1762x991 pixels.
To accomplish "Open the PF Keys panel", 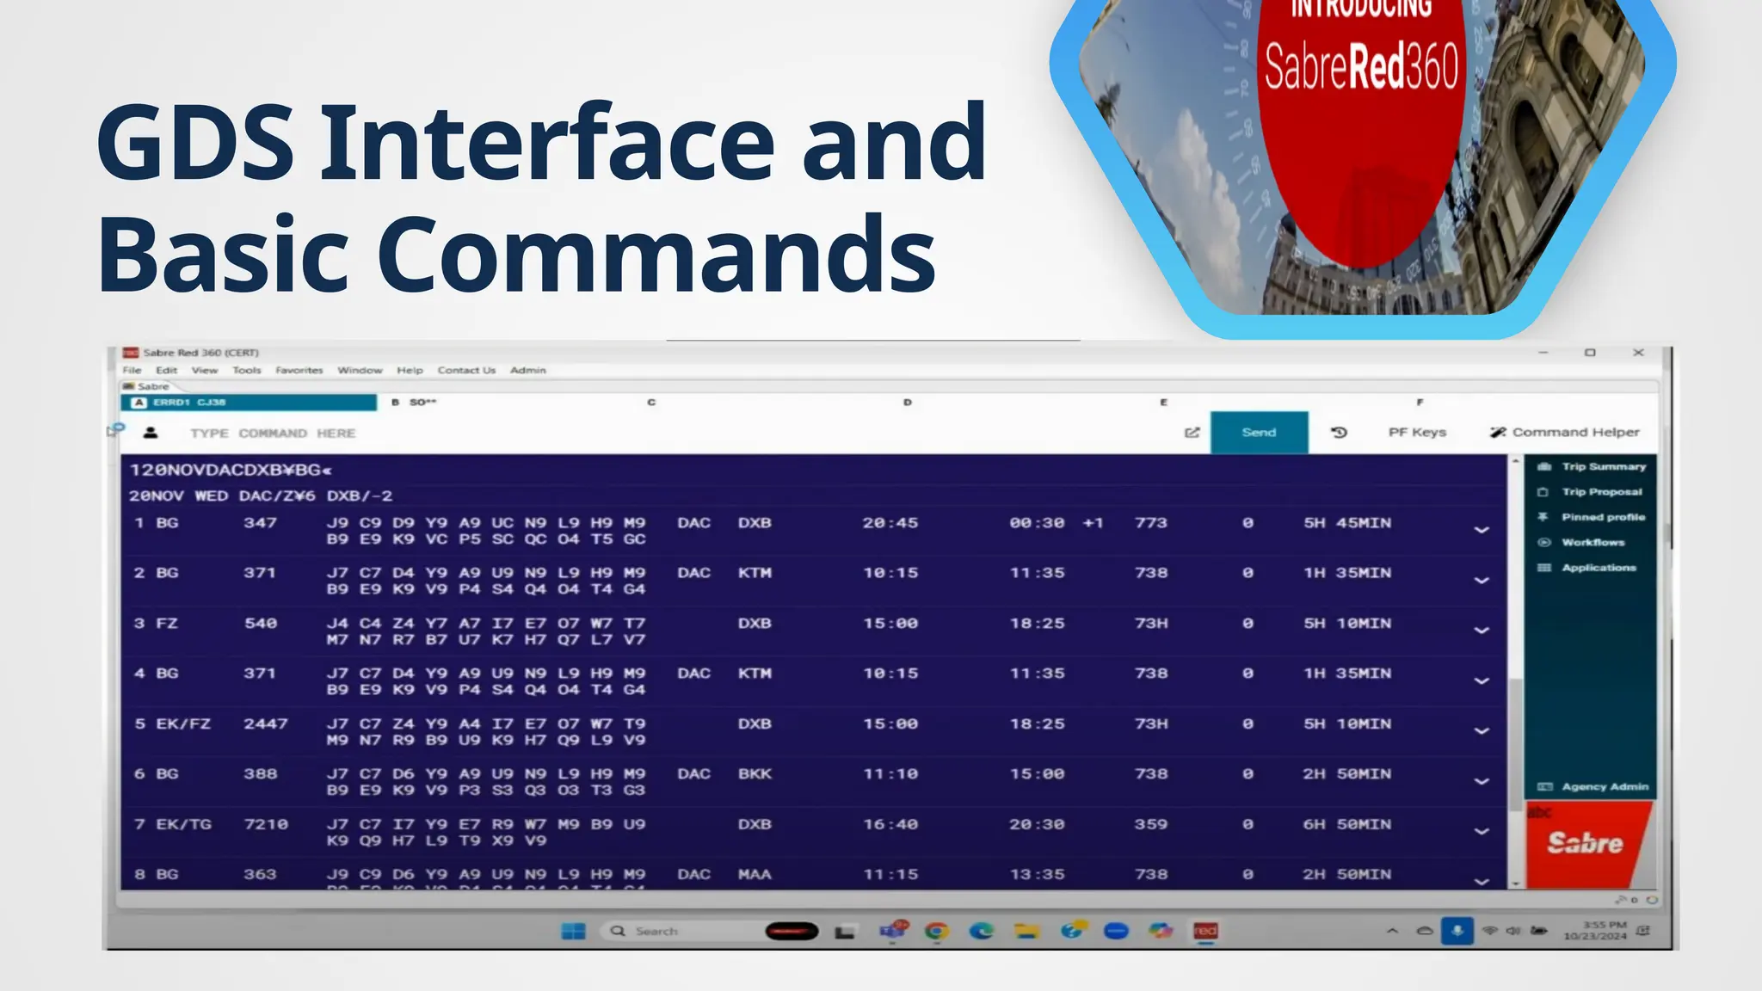I will click(1416, 433).
